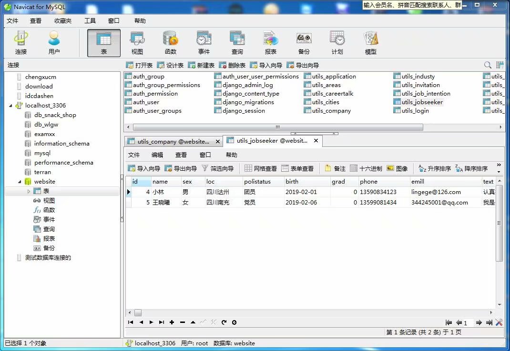Collapse the website database tree node
The height and width of the screenshot is (351, 510).
pos(20,182)
